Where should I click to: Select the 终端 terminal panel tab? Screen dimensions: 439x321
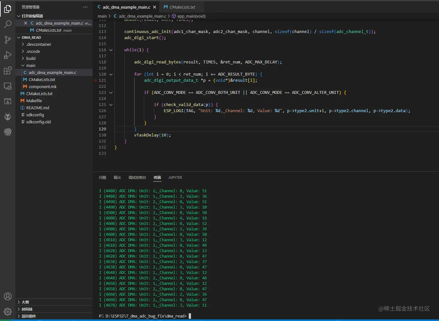coord(157,177)
